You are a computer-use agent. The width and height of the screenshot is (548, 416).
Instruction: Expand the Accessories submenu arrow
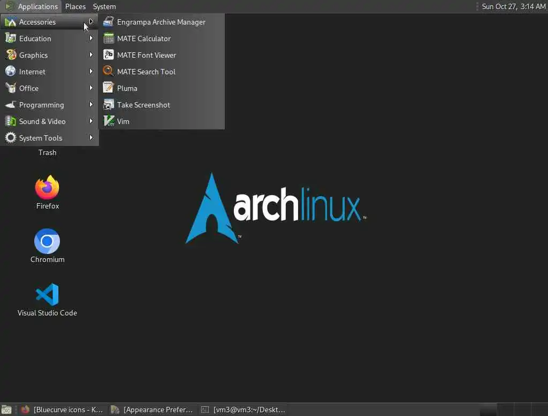tap(91, 22)
